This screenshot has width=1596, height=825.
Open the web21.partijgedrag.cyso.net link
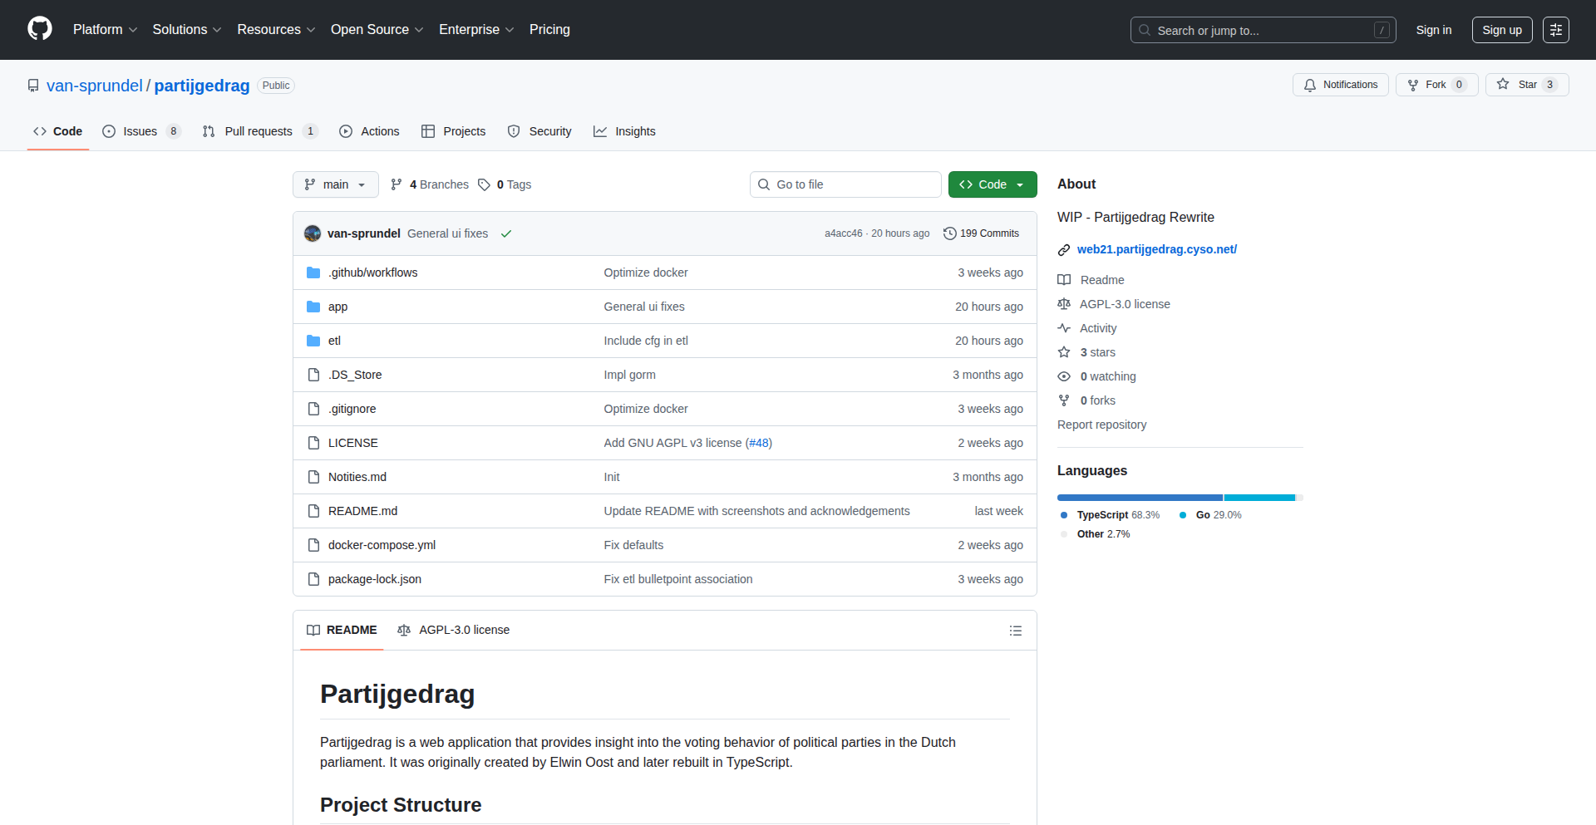click(1156, 249)
